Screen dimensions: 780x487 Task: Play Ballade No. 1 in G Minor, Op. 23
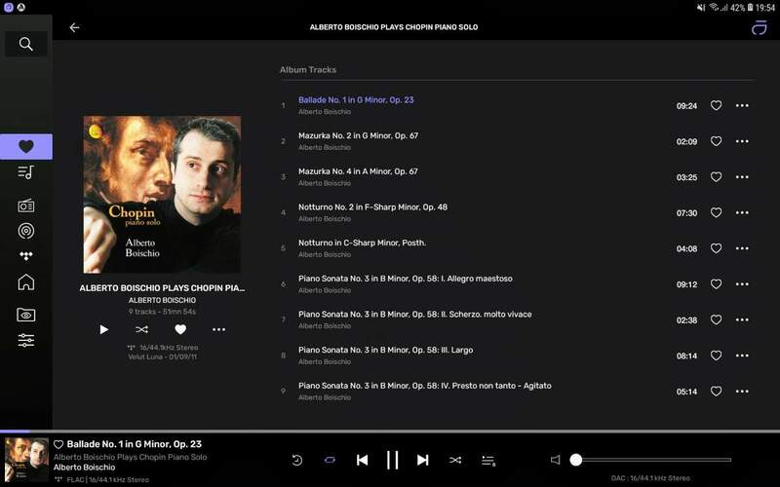[x=356, y=100]
